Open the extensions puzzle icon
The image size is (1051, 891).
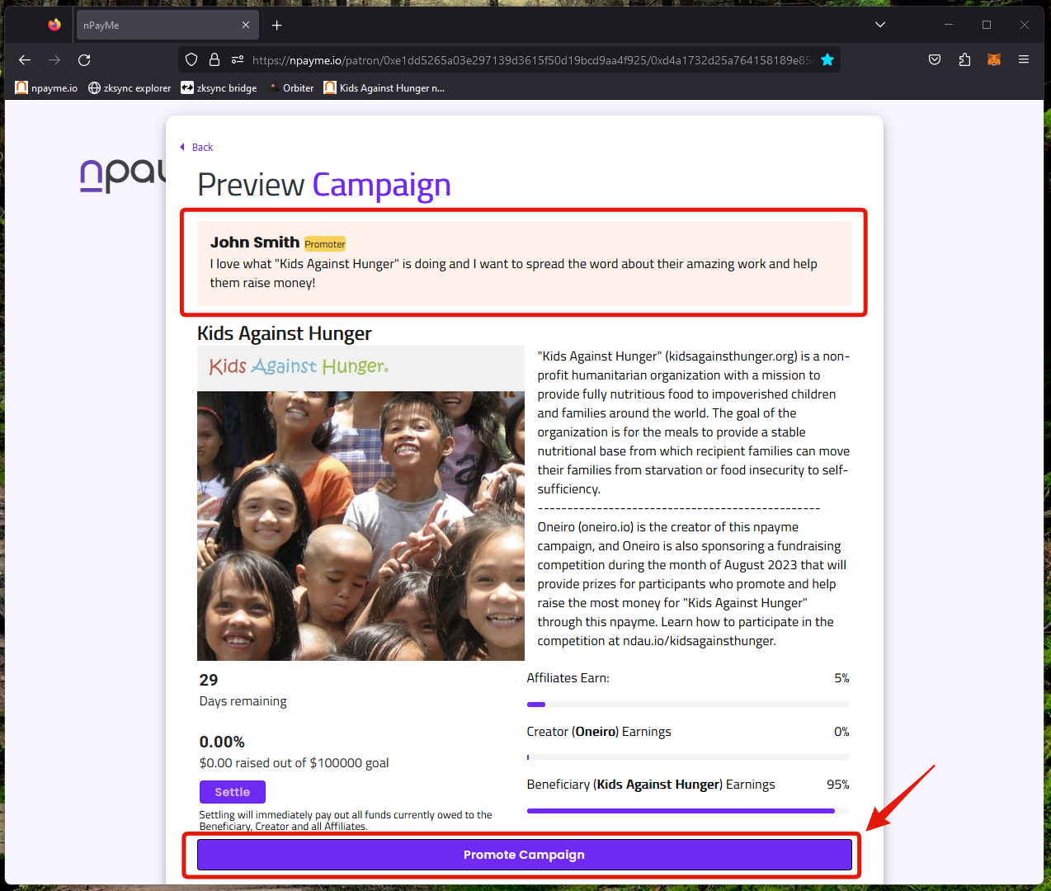pyautogui.click(x=964, y=59)
